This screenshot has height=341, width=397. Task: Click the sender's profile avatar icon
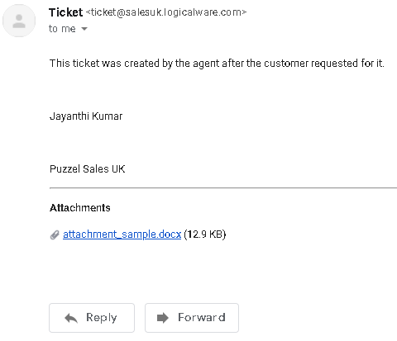point(19,21)
